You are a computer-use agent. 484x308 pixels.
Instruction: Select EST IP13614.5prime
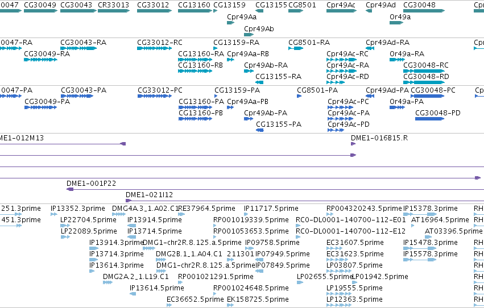pyautogui.click(x=133, y=294)
